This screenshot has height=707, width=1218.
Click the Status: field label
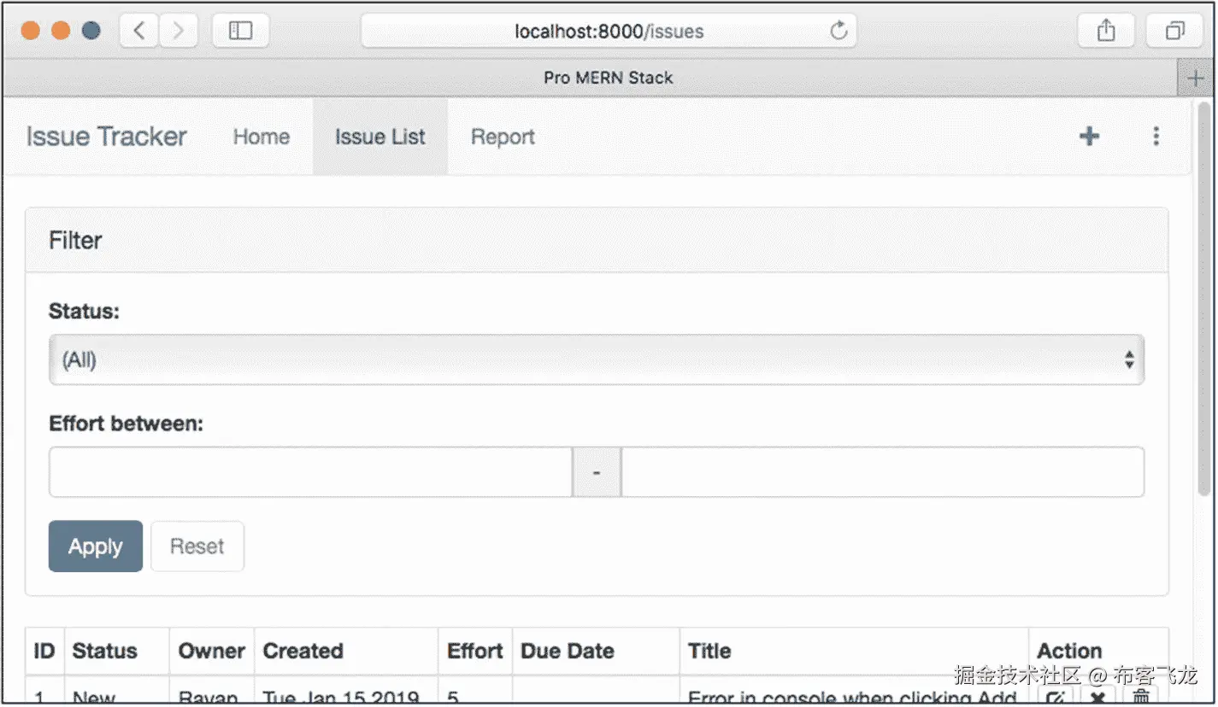tap(84, 312)
